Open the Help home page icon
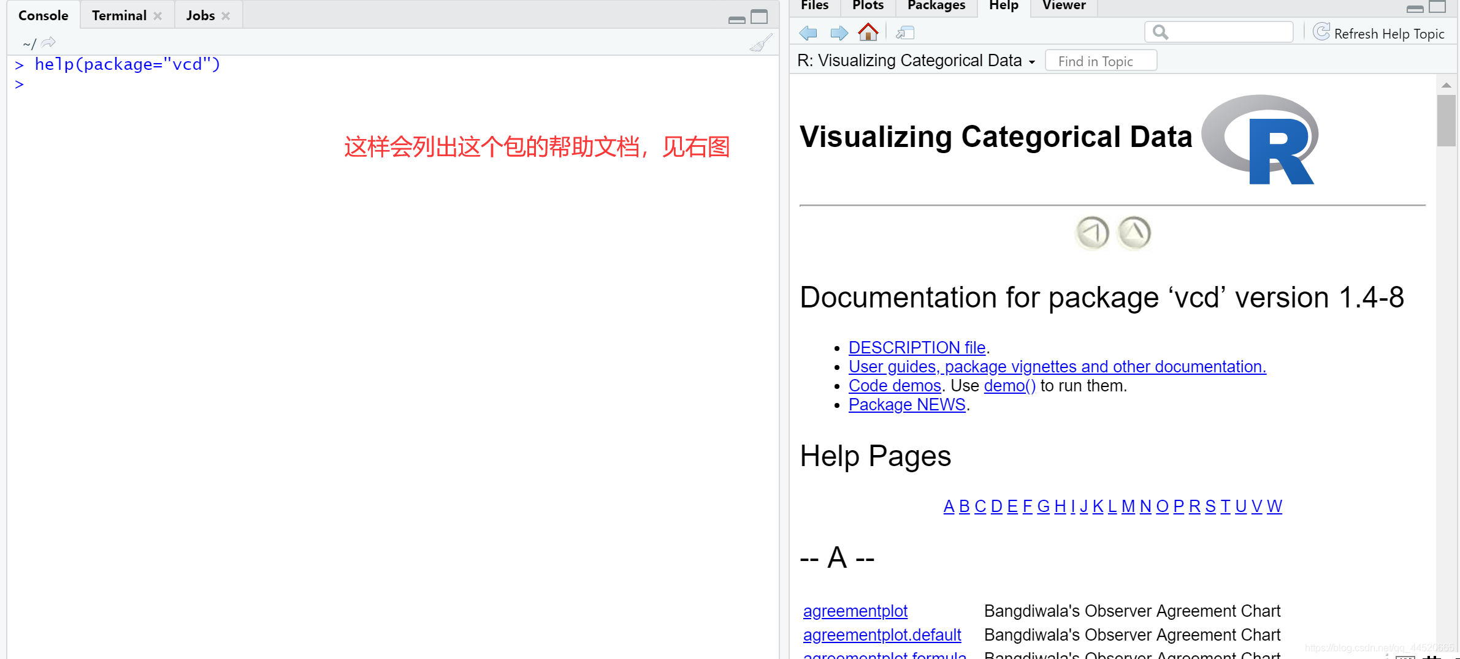This screenshot has height=659, width=1460. 868,32
